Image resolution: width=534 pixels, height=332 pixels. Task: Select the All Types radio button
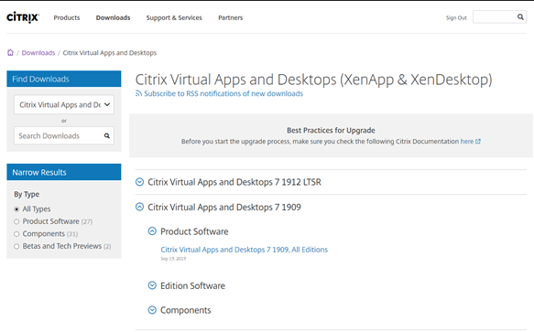pyautogui.click(x=16, y=209)
